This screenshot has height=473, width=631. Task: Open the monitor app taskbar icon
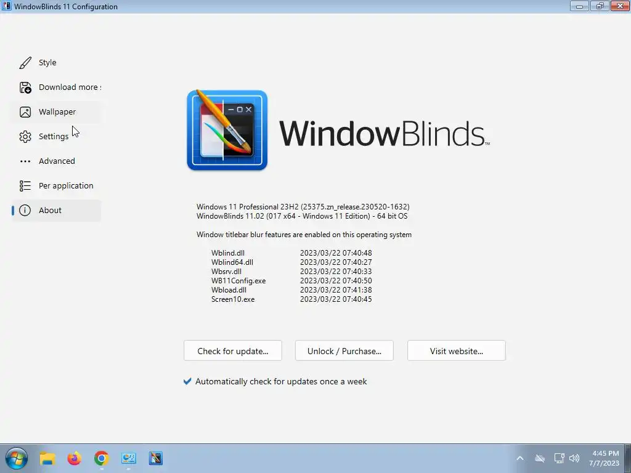point(129,458)
